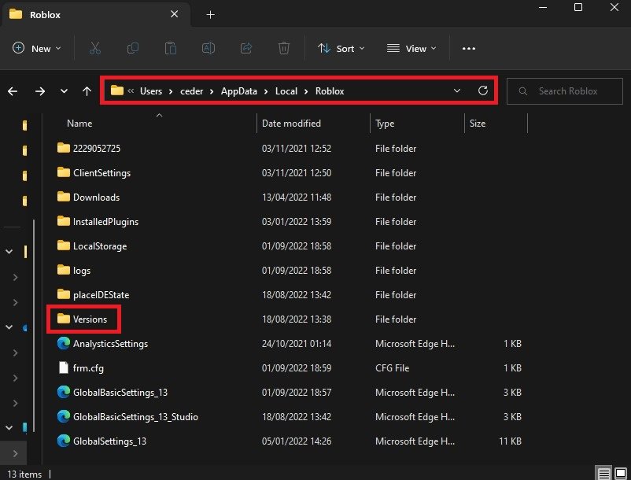The width and height of the screenshot is (631, 480).
Task: Click the Delete trash can icon
Action: click(284, 48)
